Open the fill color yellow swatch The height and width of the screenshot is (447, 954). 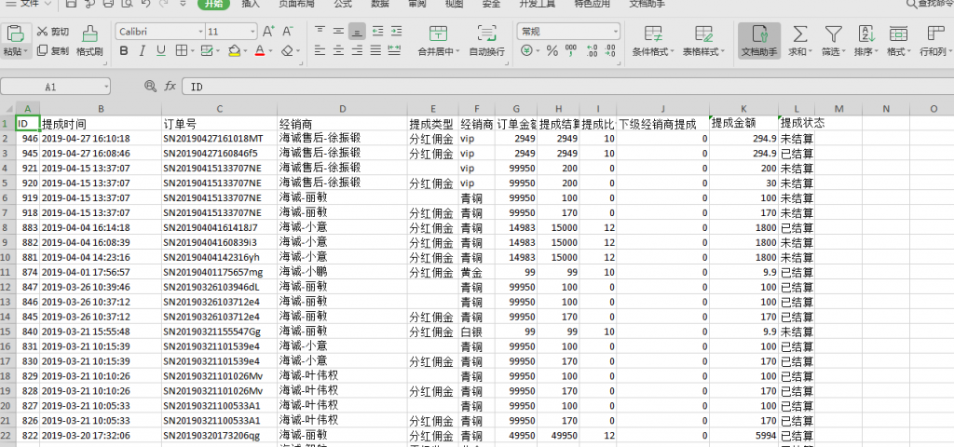[234, 50]
